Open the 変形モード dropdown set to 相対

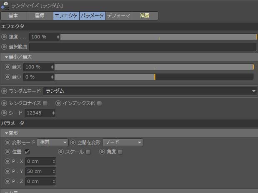[x=53, y=142]
